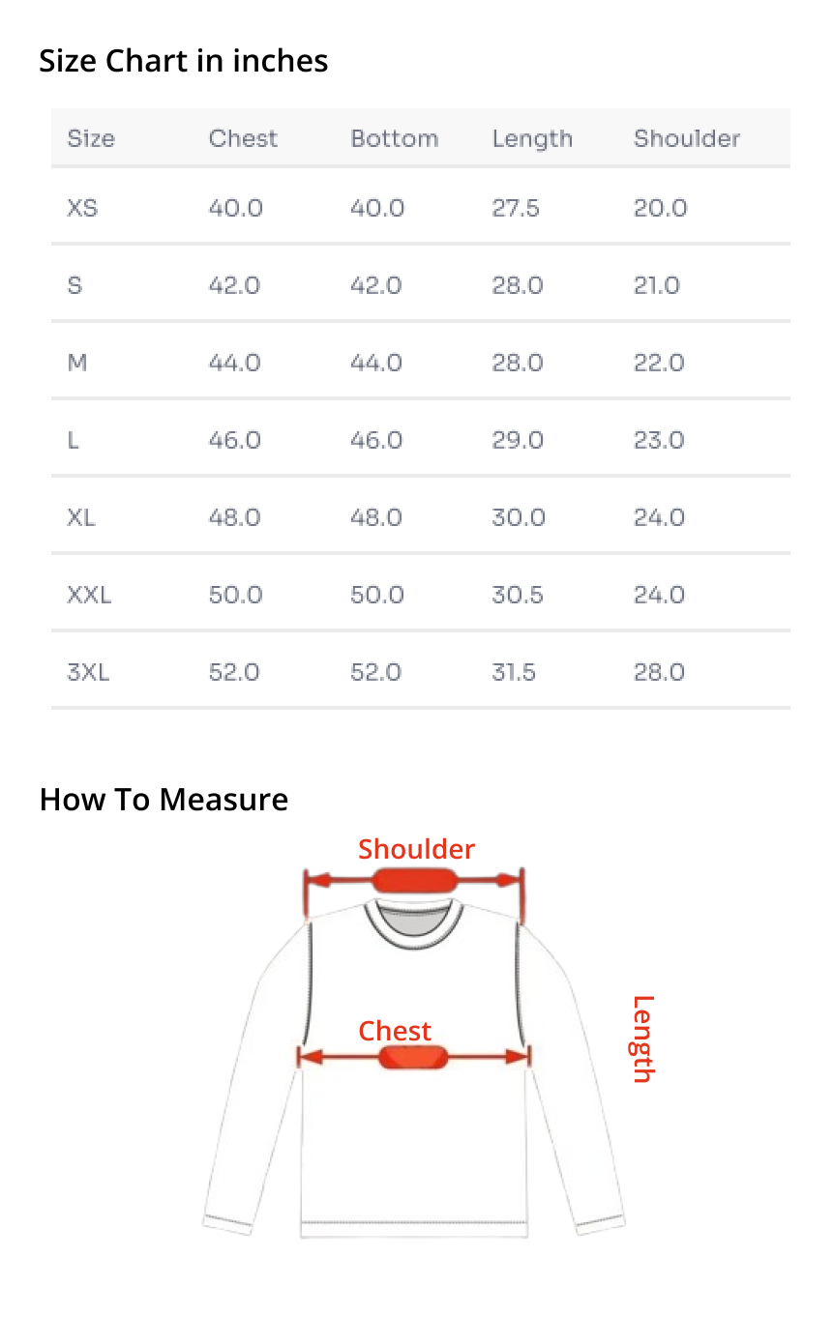Click the Size Chart in inches heading
Viewport: 834px width, 1317px height.
pos(184,61)
